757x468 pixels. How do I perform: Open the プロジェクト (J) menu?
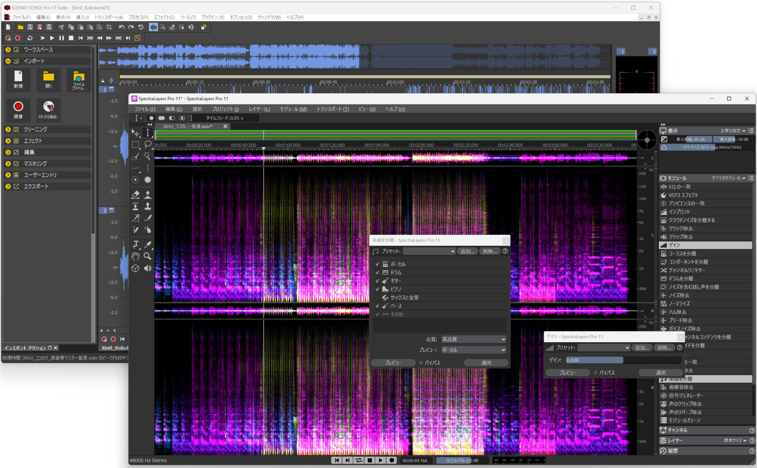point(225,109)
